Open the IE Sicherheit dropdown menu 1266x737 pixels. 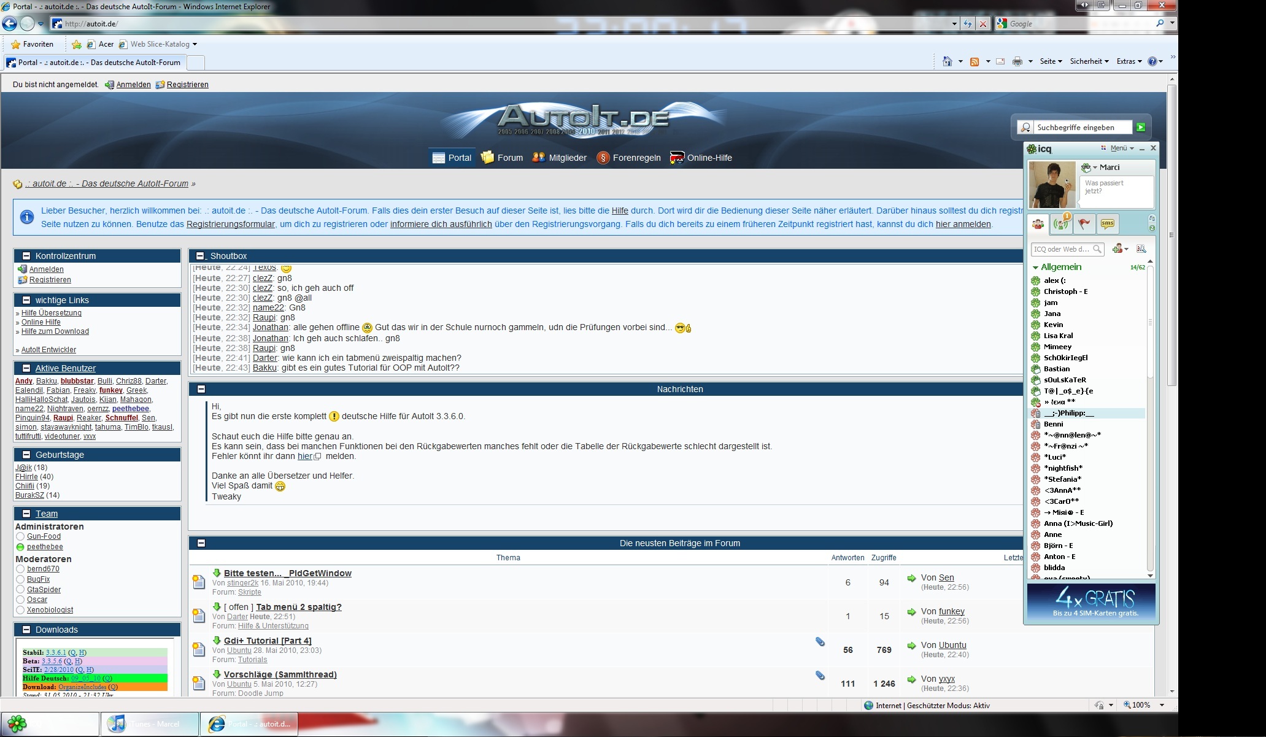1089,61
